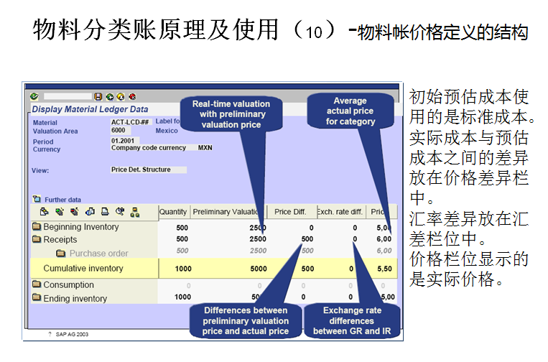Image resolution: width=548 pixels, height=362 pixels.
Task: Click the Ending inventory price diff. 0
Action: pos(303,297)
